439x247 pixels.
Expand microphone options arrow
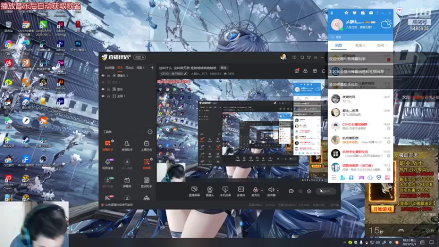click(x=262, y=190)
